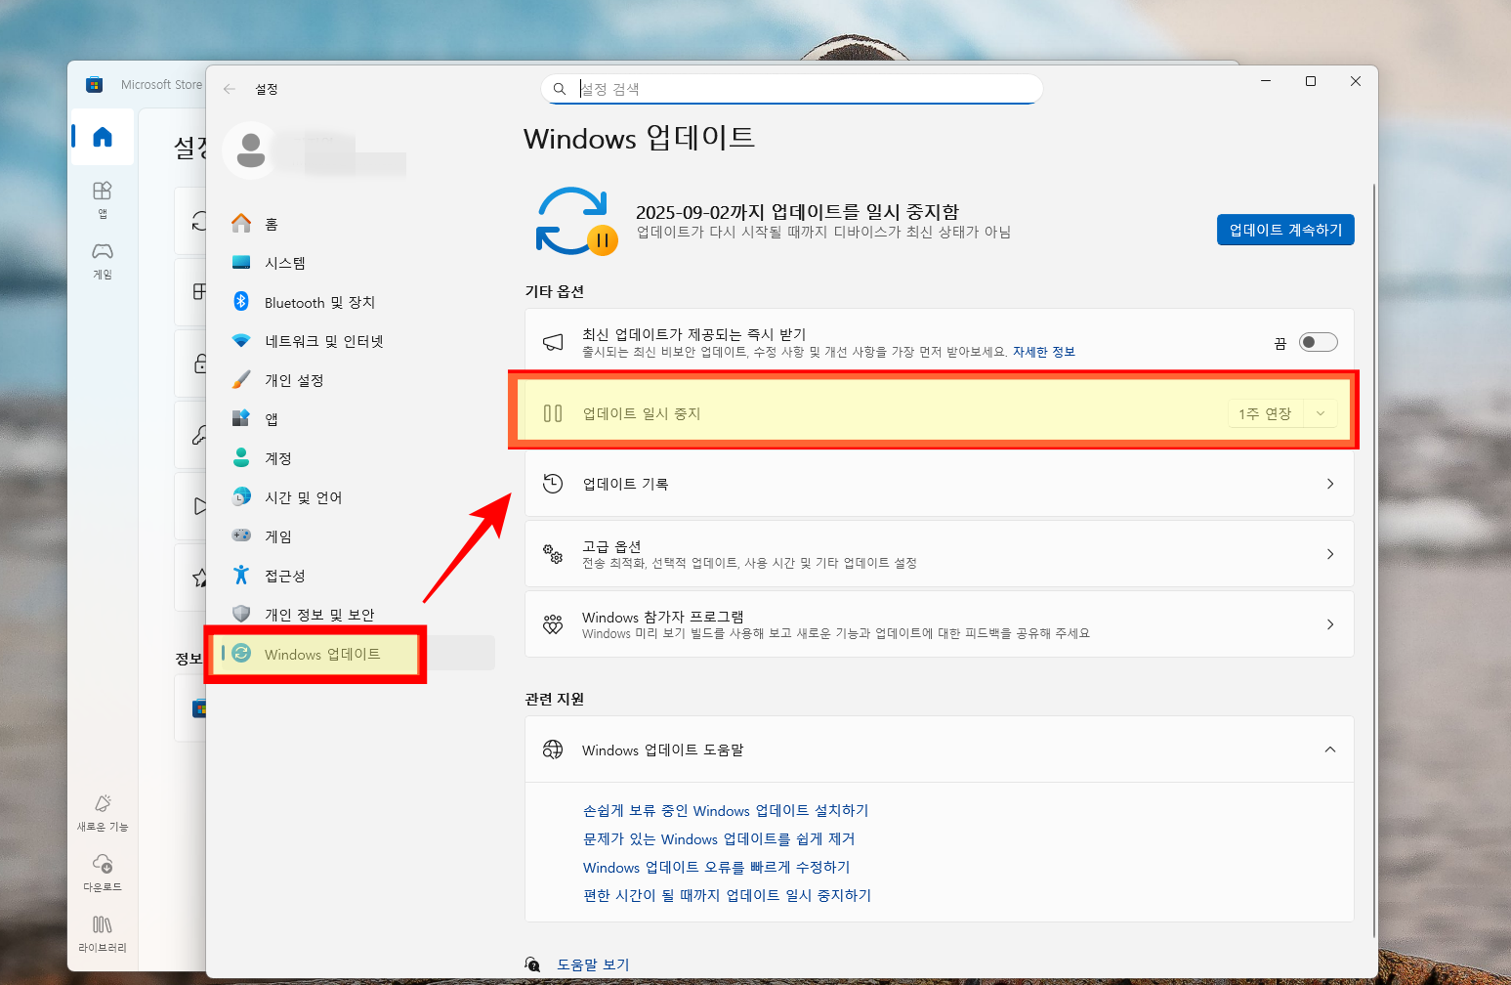Click the paused update status icon
The image size is (1511, 985).
(575, 222)
